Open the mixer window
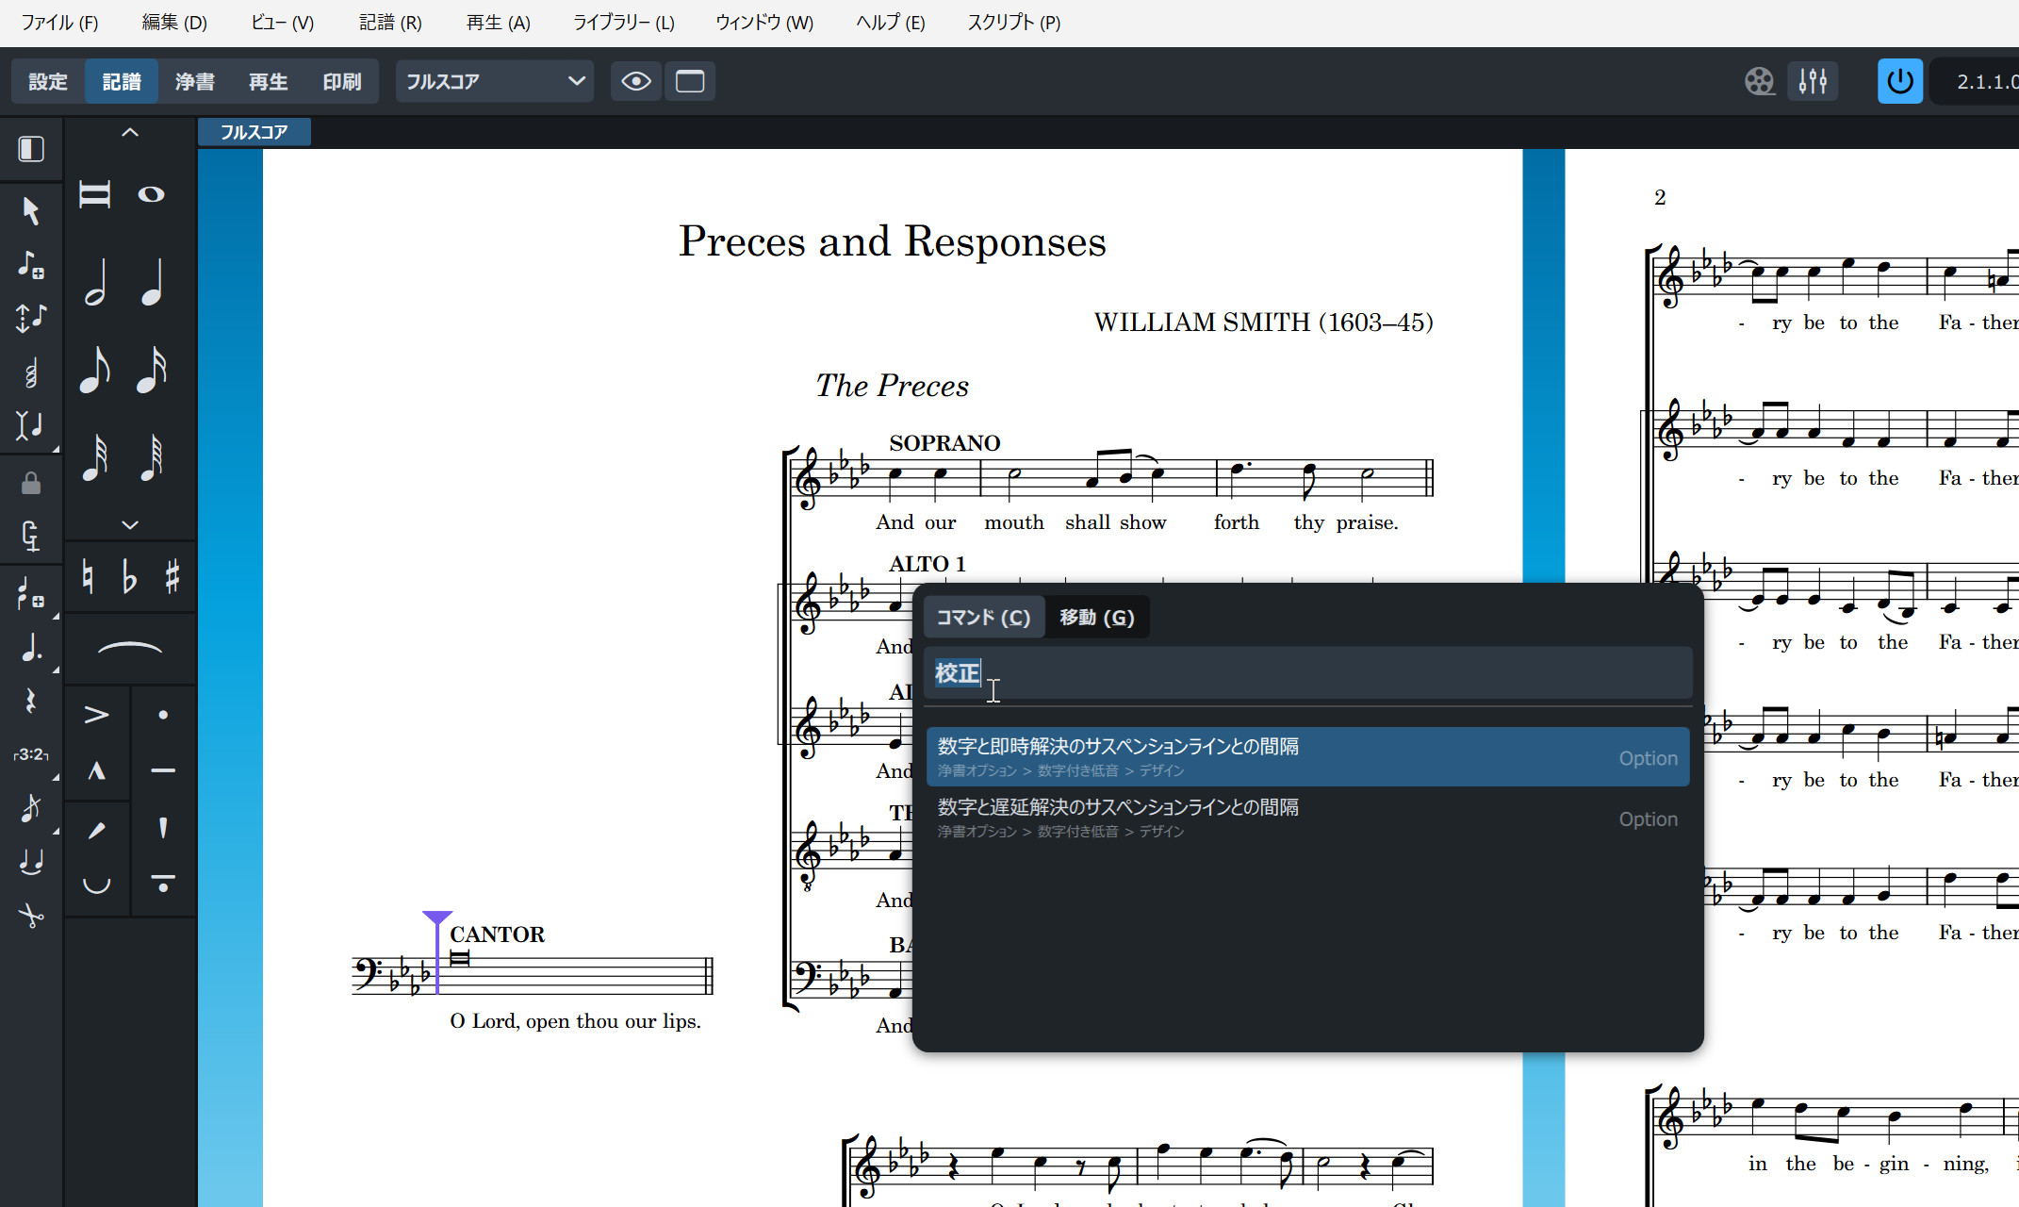Screen dimensions: 2019x1207 click(1813, 82)
